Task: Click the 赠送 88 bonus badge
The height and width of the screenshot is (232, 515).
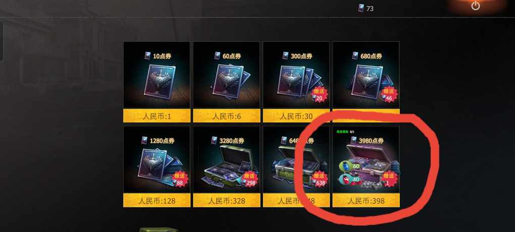Action: pos(179,179)
